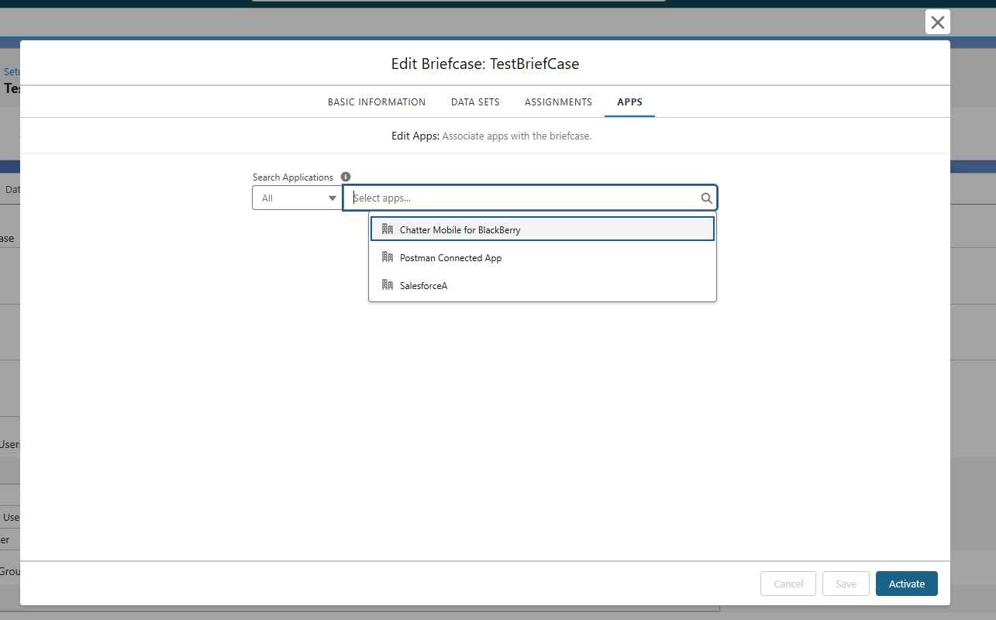Viewport: 996px width, 620px height.
Task: Click the Save button
Action: 846,584
